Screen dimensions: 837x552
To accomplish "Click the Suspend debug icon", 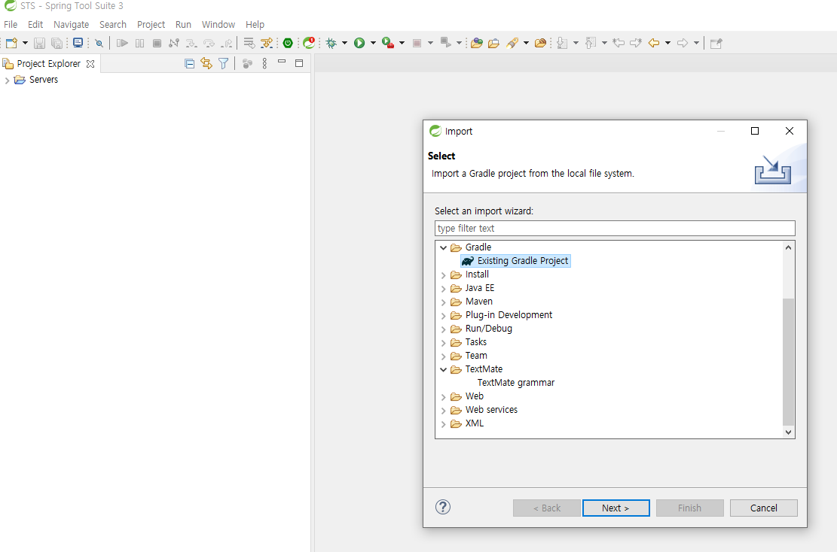I will (140, 43).
